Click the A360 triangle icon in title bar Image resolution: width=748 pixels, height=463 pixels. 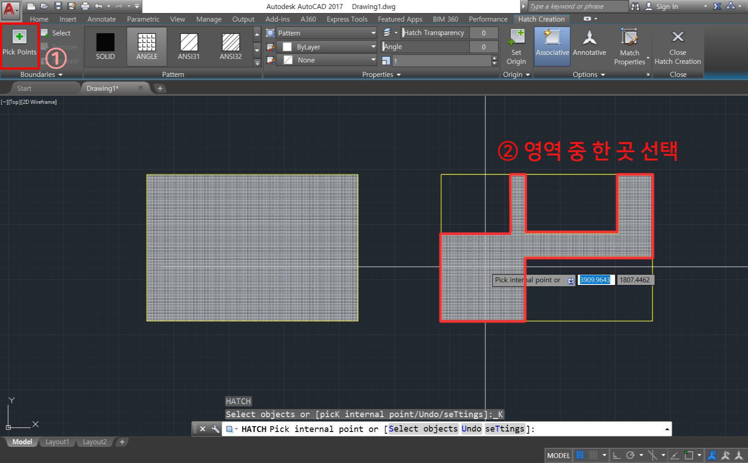[731, 6]
